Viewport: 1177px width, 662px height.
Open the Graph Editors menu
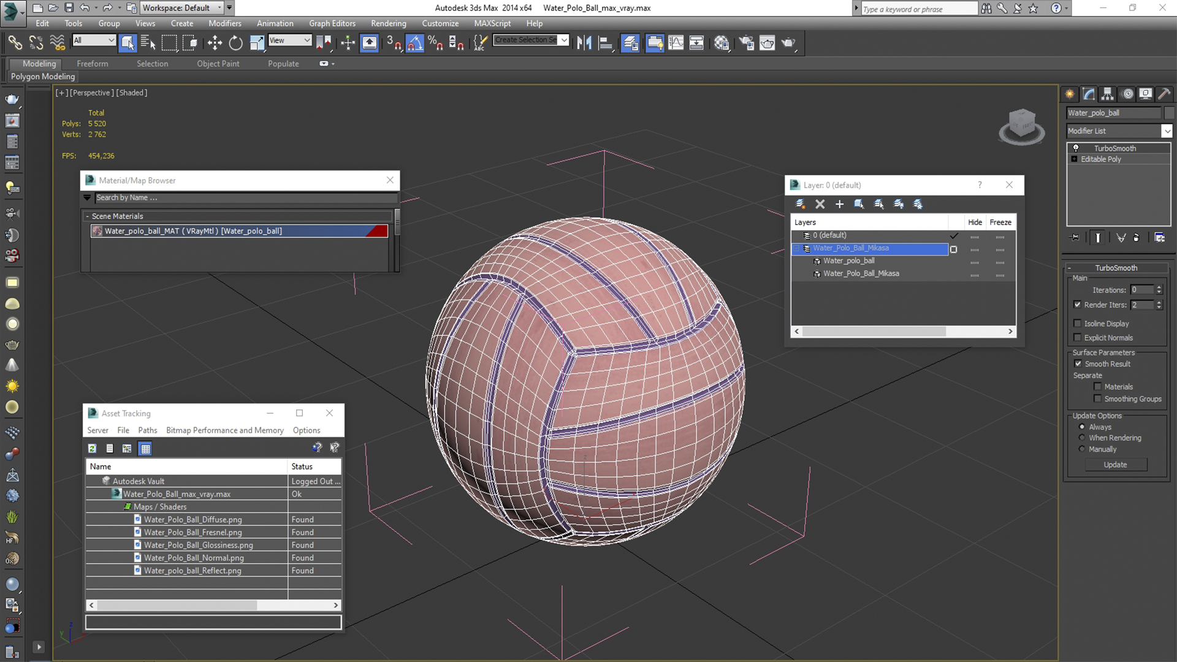coord(332,23)
